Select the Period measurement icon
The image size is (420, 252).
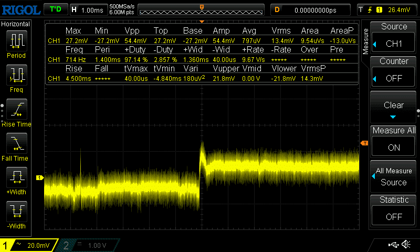point(16,42)
